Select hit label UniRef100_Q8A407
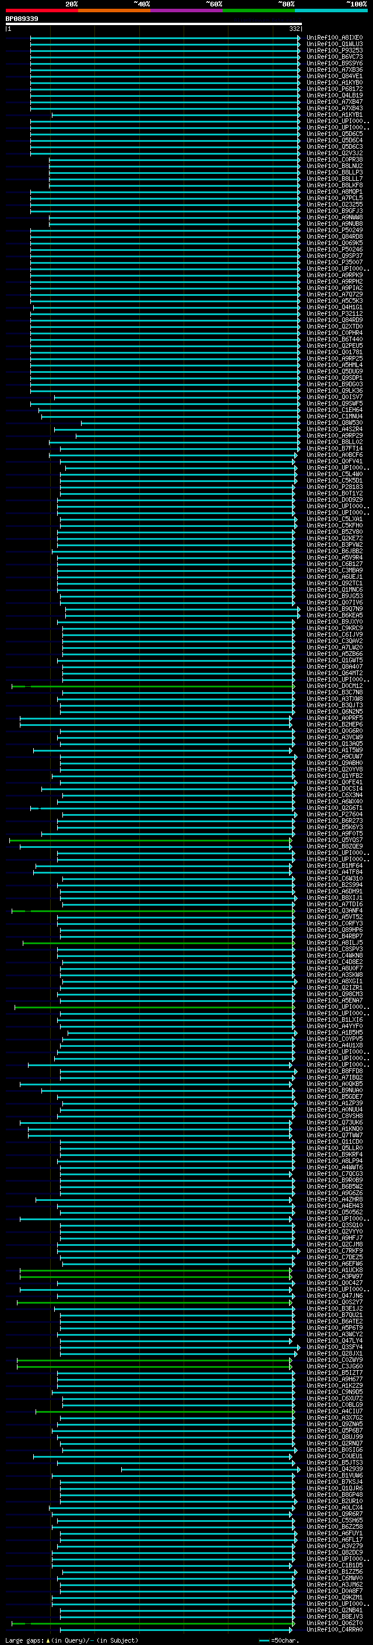The width and height of the screenshot is (373, 1645). 335,666
